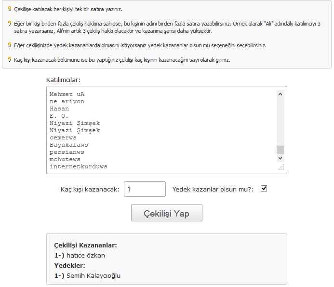This screenshot has width=334, height=287.
Task: Click the 'Yedek kazanlar olsun mu?' label
Action: coord(213,190)
